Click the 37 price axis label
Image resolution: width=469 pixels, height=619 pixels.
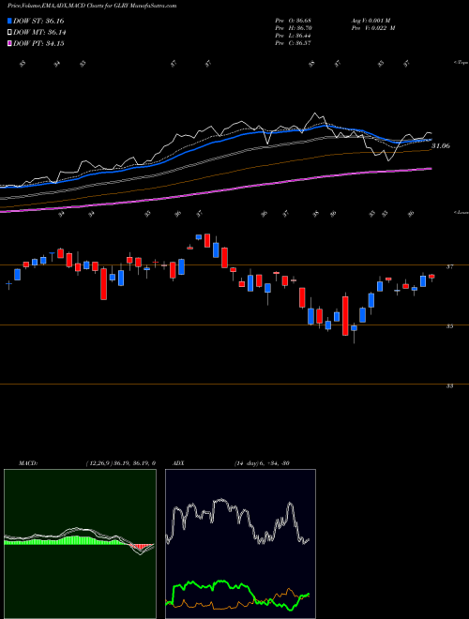click(449, 267)
